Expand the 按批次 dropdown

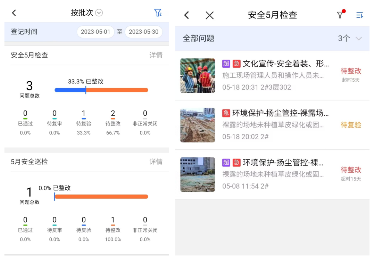(99, 13)
